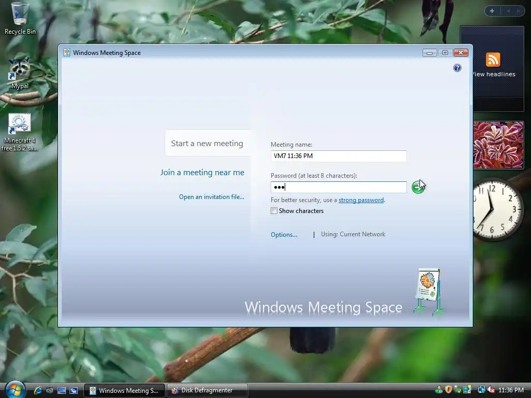The image size is (531, 398).
Task: Close the Windows Meeting Space window
Action: pos(461,53)
